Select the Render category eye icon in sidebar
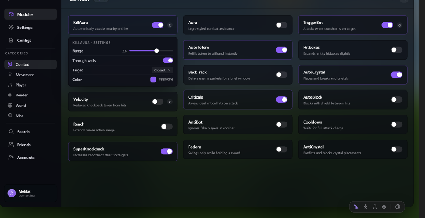 point(10,95)
